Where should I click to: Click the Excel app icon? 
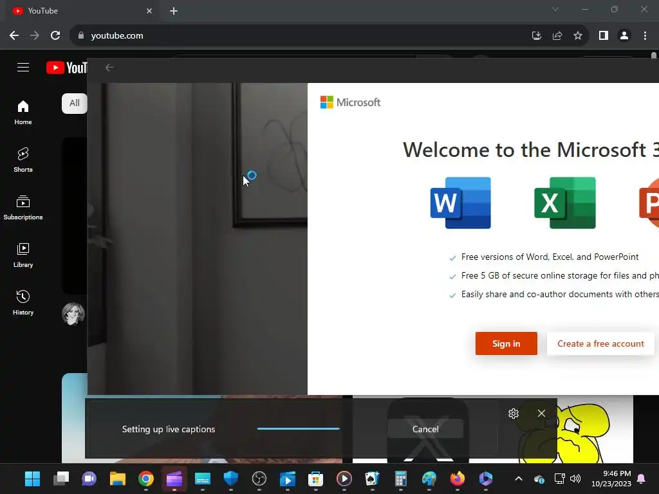pyautogui.click(x=565, y=203)
